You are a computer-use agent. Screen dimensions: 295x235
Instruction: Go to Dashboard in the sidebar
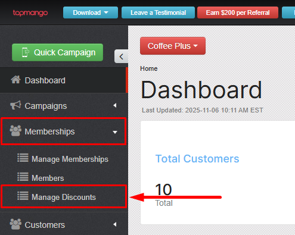click(x=63, y=80)
